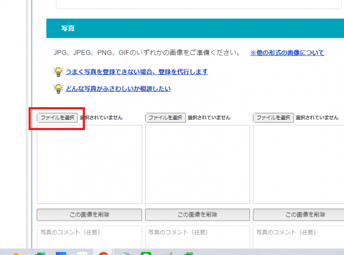Open link うまく写真を登録できない場合、登録を代行します

[x=136, y=72]
